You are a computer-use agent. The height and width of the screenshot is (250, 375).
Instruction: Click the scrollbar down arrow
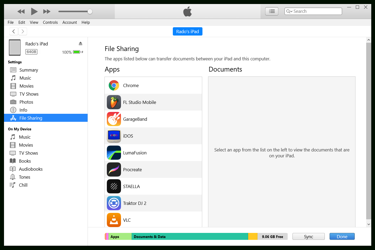[369, 224]
